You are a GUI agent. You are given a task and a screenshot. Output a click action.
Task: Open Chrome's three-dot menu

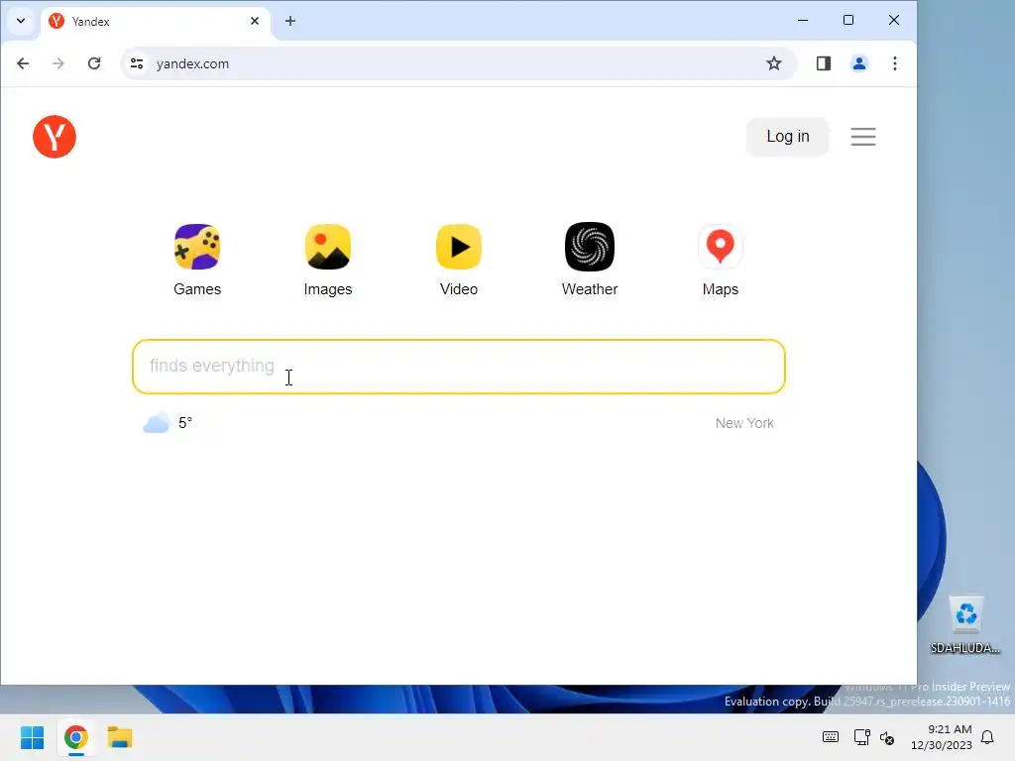(895, 63)
